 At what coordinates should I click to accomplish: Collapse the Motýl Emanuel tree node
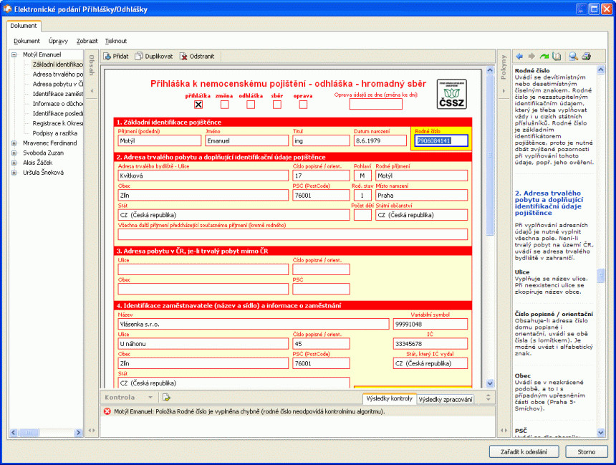coord(14,54)
